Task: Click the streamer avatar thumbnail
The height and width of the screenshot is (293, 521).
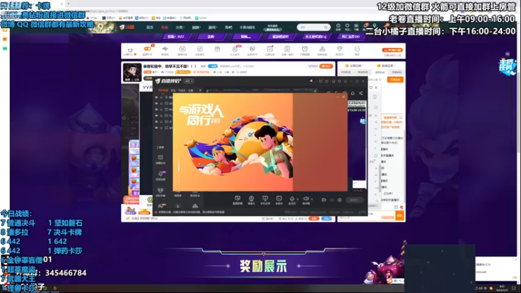Action: tap(132, 72)
